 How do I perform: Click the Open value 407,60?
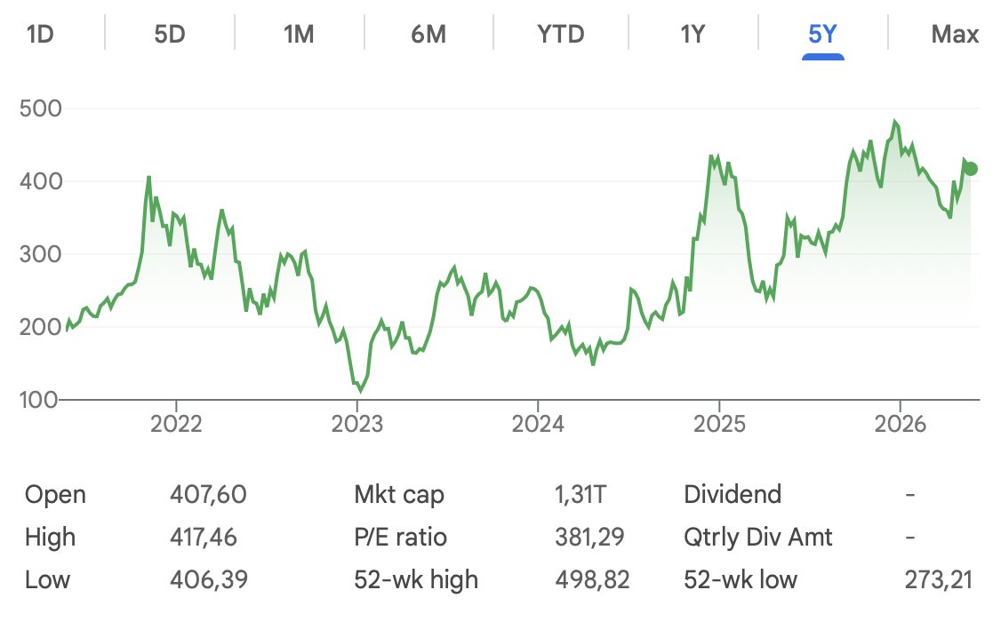click(208, 494)
